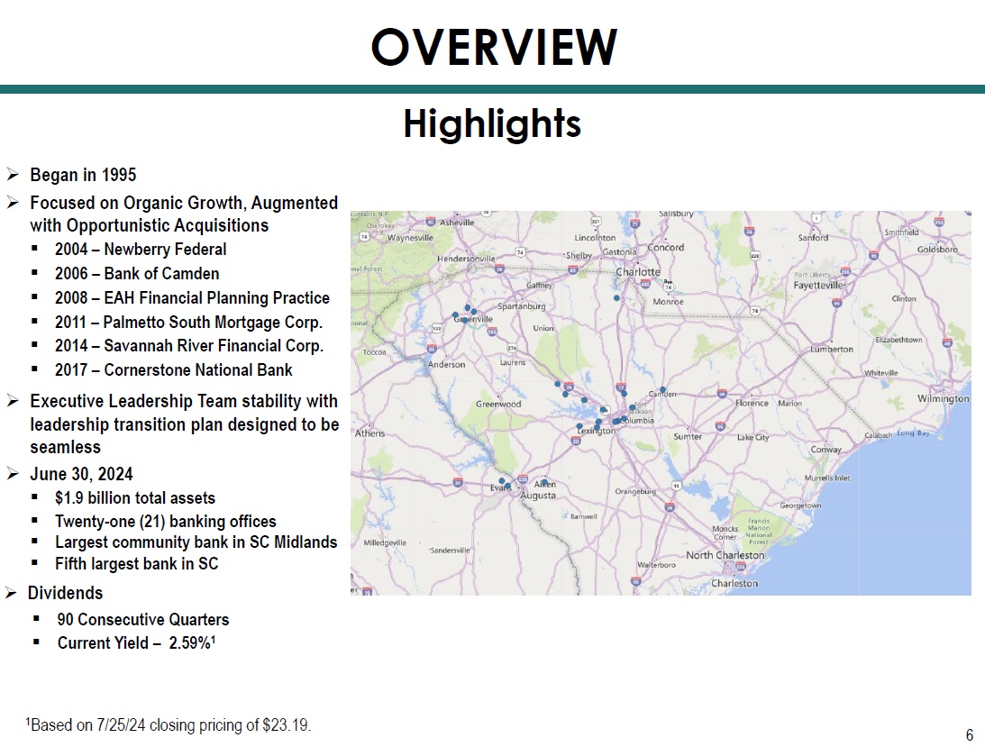Click the Executive Leadership Team stability bullet
Image resolution: width=985 pixels, height=756 pixels.
[184, 424]
